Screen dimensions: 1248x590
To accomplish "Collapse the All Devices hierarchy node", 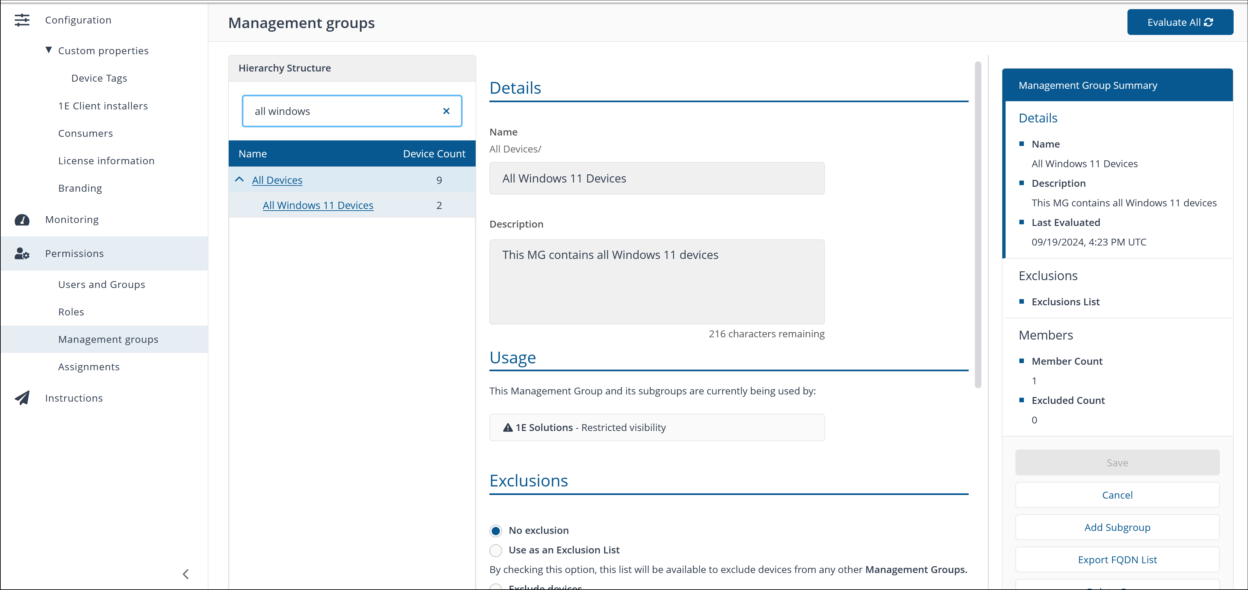I will (239, 180).
